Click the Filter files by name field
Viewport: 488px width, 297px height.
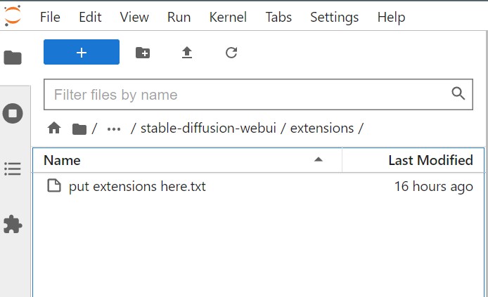(246, 95)
